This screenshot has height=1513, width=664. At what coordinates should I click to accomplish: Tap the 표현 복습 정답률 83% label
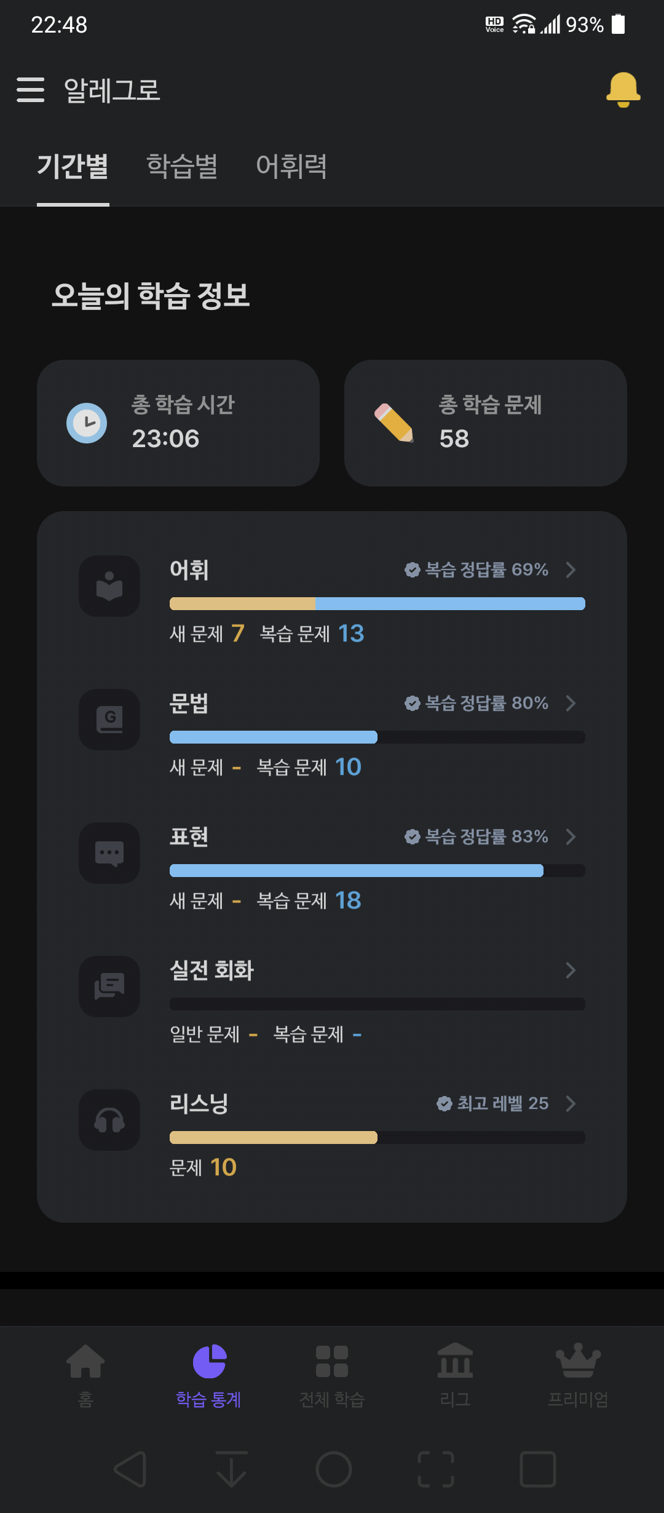click(x=476, y=836)
